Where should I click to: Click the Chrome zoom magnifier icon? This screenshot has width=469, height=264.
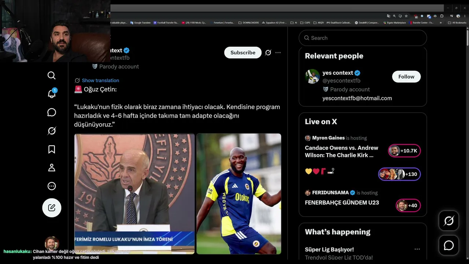pos(394,16)
